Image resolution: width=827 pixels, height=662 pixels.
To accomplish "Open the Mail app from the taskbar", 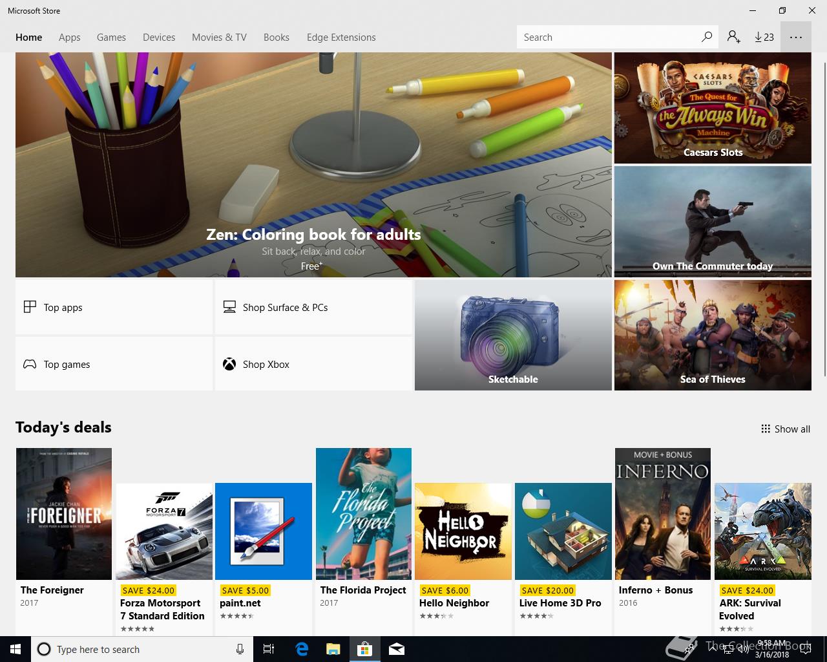I will [x=396, y=649].
